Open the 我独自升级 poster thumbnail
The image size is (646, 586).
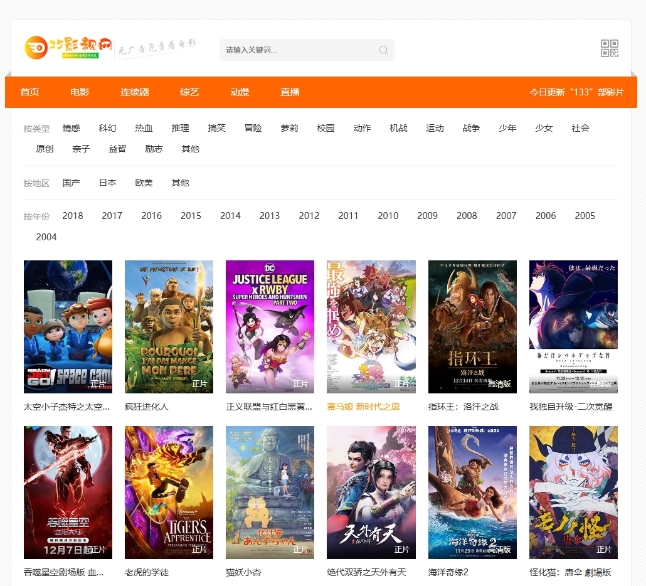point(573,327)
